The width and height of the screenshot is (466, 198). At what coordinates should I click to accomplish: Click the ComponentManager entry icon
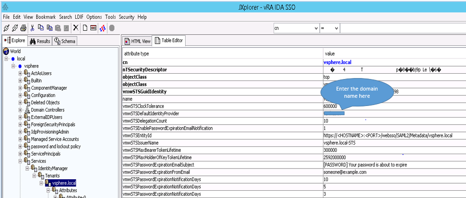[x=27, y=88]
